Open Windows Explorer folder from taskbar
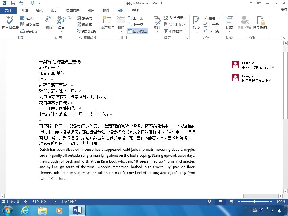Screen dimensions: 288x216 42,210
